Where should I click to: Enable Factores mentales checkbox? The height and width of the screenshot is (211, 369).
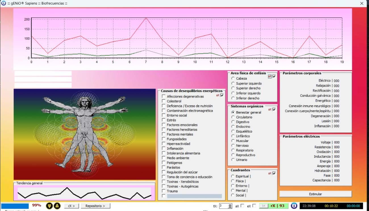(164, 134)
